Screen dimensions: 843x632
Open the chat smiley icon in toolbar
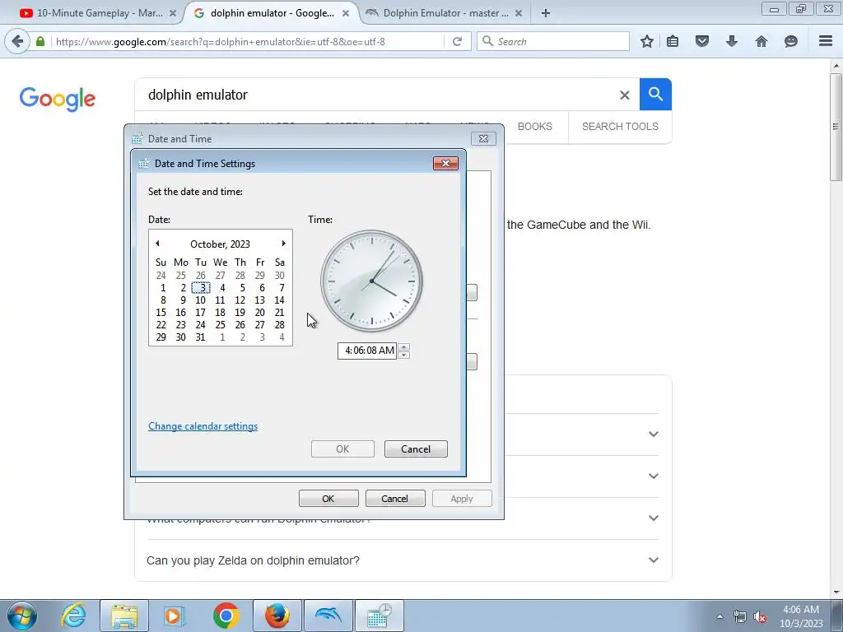791,41
